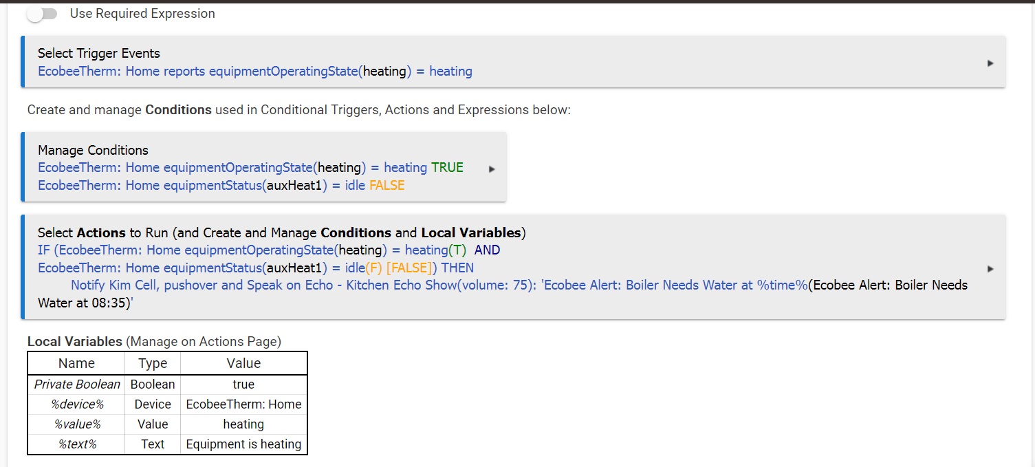Expand Select Actions to Run arrow
1035x467 pixels.
coord(990,269)
